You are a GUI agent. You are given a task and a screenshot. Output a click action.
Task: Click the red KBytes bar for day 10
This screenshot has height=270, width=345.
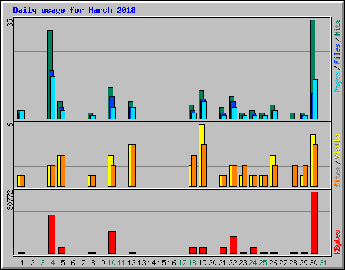coord(112,242)
